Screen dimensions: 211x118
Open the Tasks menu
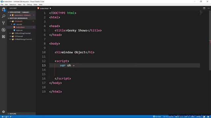tap(35, 5)
